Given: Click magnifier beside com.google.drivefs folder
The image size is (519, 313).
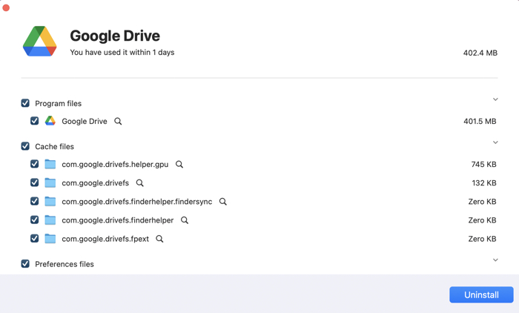Looking at the screenshot, I should pos(140,183).
